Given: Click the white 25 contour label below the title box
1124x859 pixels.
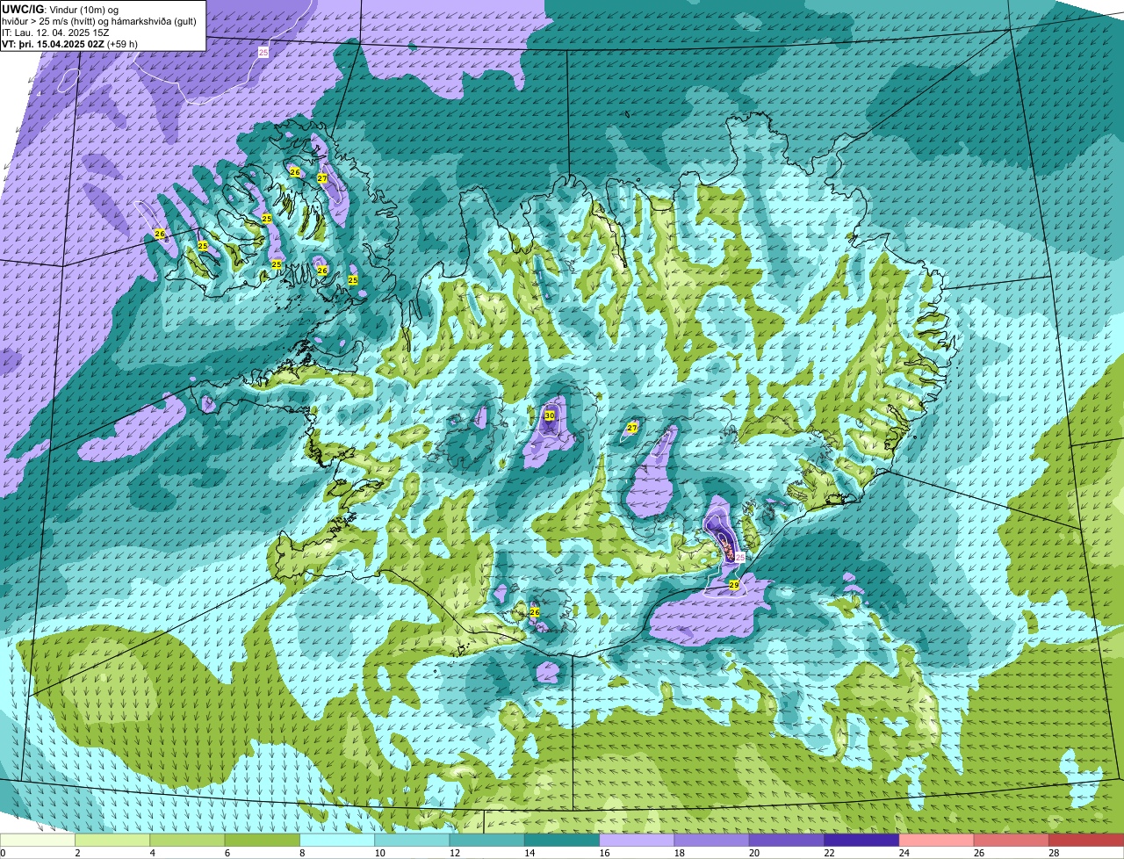Looking at the screenshot, I should 263,53.
